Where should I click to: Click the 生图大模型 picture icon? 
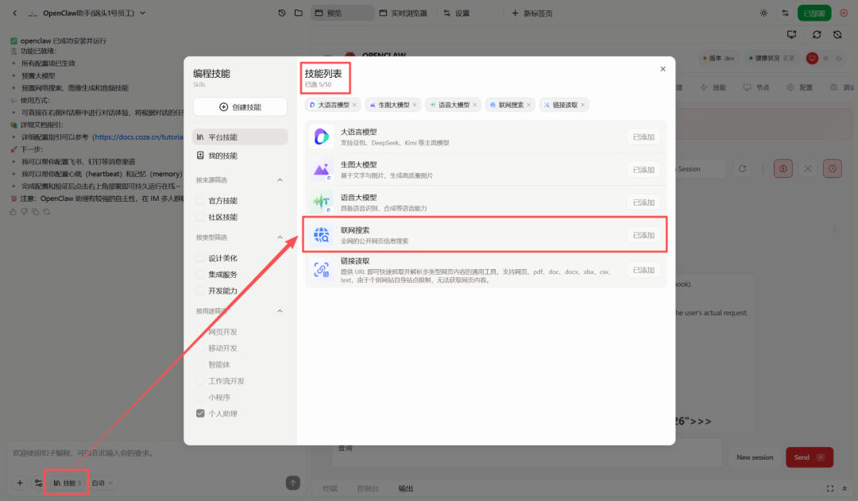click(321, 170)
